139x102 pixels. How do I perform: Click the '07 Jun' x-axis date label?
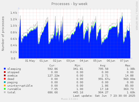click(124, 61)
